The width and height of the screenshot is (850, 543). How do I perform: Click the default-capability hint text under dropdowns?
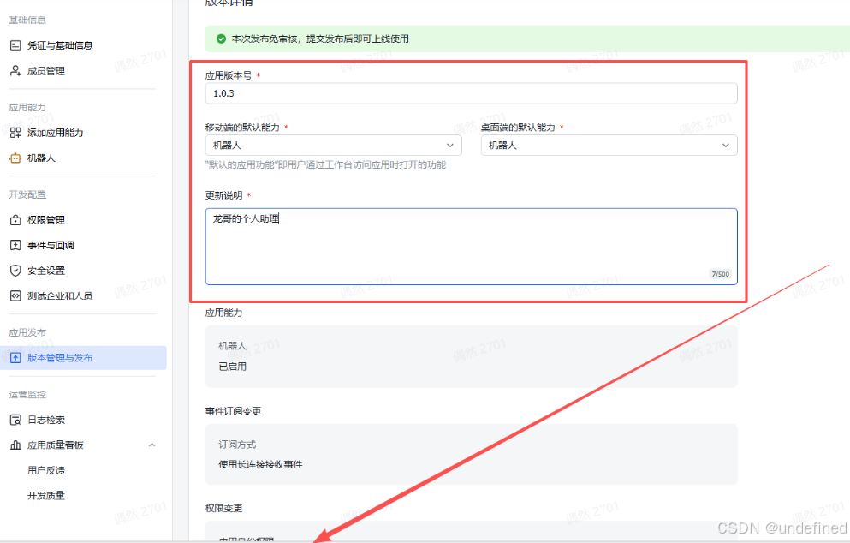coord(325,165)
